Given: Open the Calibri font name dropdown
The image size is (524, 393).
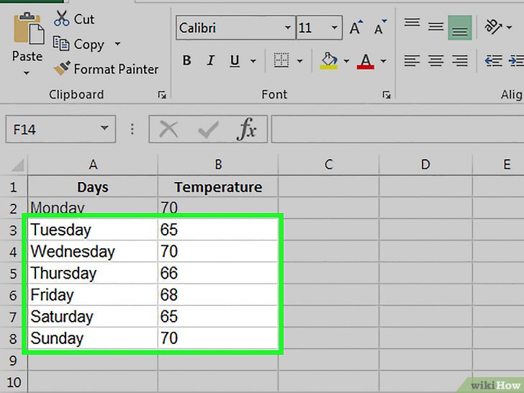Looking at the screenshot, I should [288, 28].
